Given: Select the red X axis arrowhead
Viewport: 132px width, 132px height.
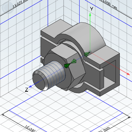Looking at the screenshot, I should point(128,74).
